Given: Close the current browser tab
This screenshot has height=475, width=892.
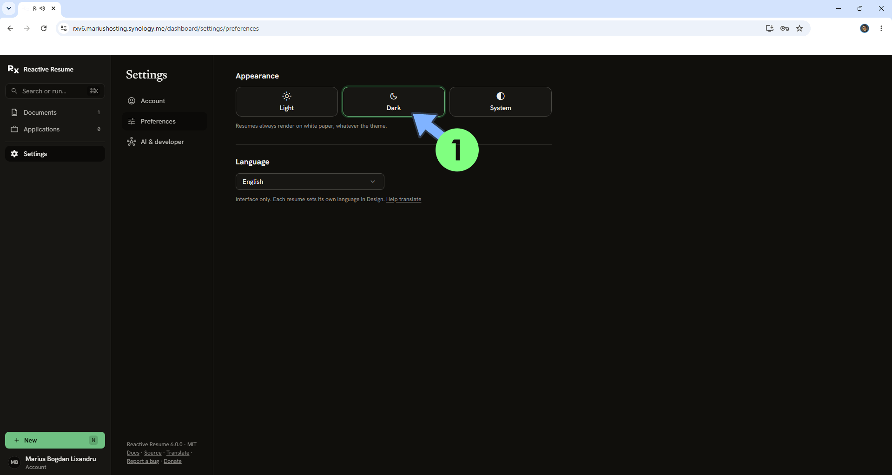Looking at the screenshot, I should point(53,8).
